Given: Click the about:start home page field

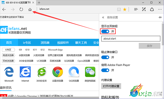Looking at the screenshot, I should pyautogui.click(x=131, y=39).
